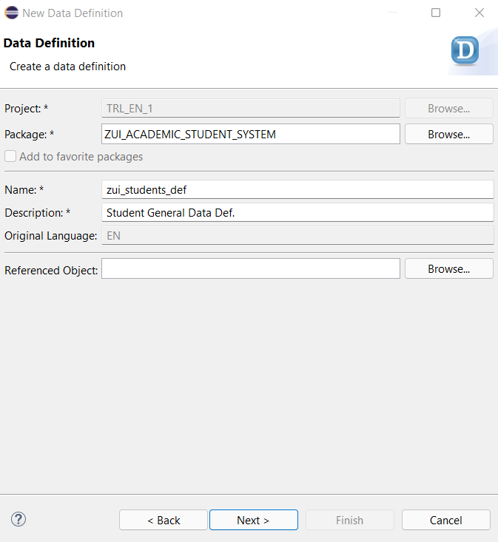
Task: Click the 'Create a data definition' subtitle
Action: pos(67,67)
